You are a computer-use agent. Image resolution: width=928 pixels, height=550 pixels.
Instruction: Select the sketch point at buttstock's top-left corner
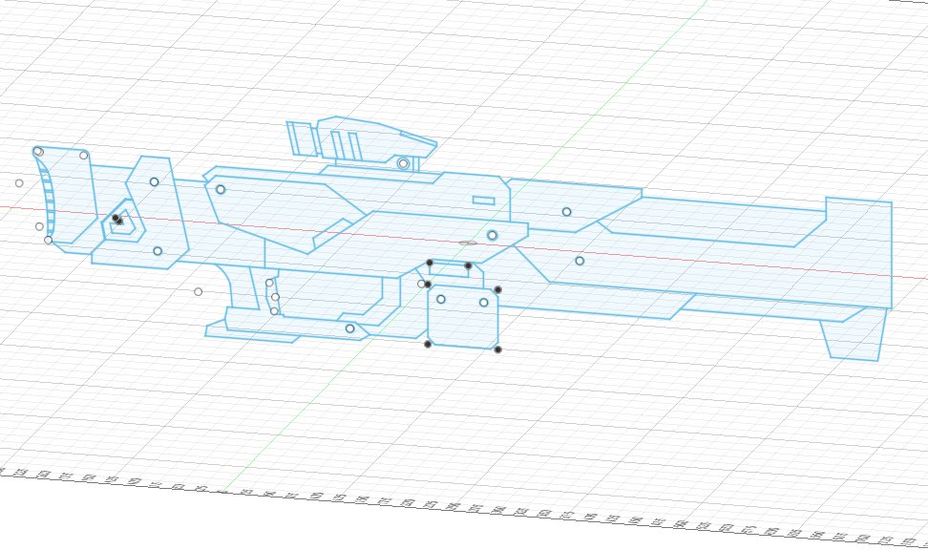pos(38,152)
